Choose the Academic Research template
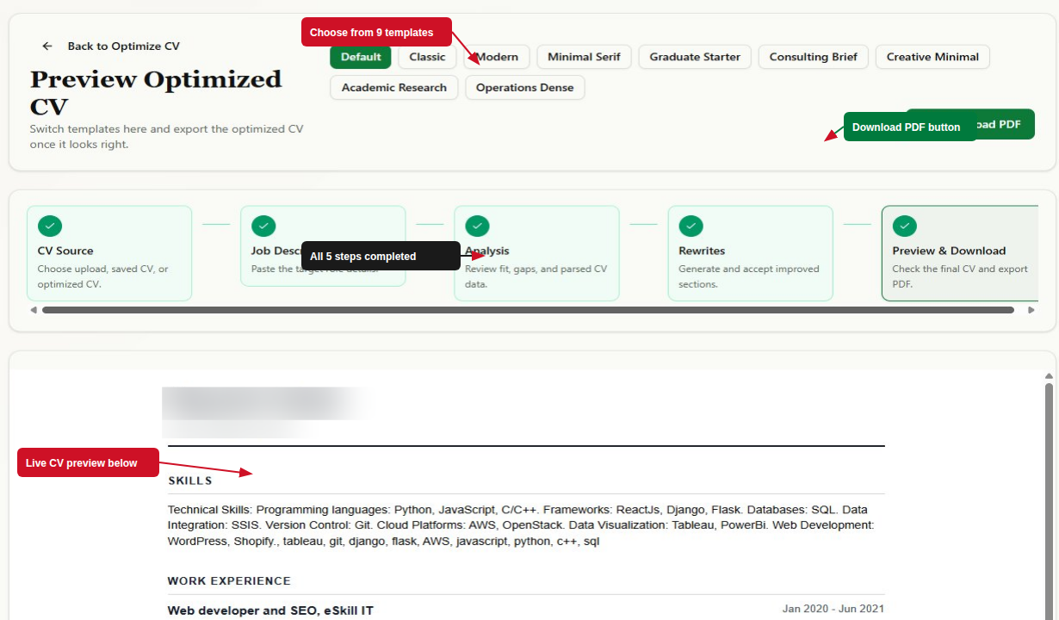This screenshot has height=620, width=1059. pyautogui.click(x=394, y=88)
